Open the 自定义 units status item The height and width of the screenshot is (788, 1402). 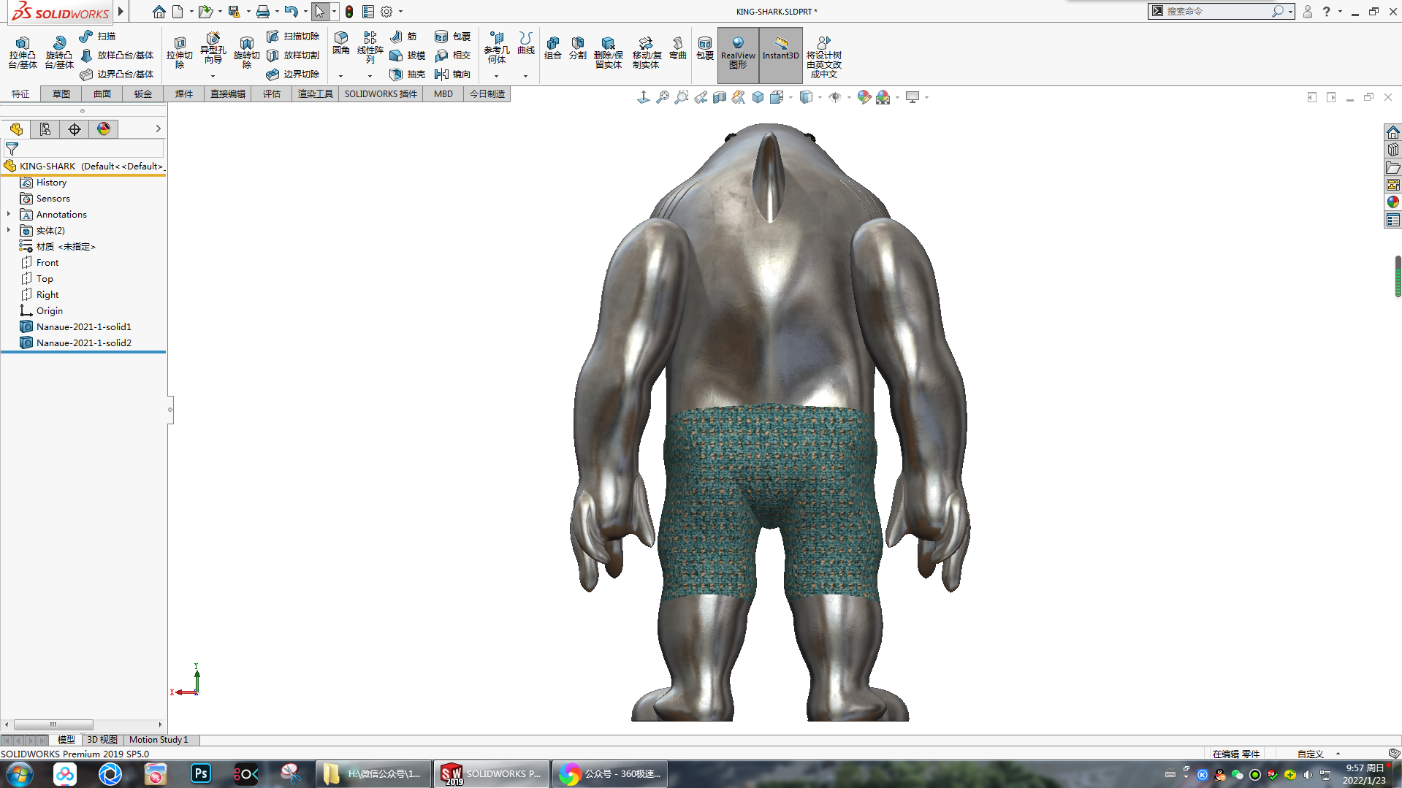(1311, 754)
